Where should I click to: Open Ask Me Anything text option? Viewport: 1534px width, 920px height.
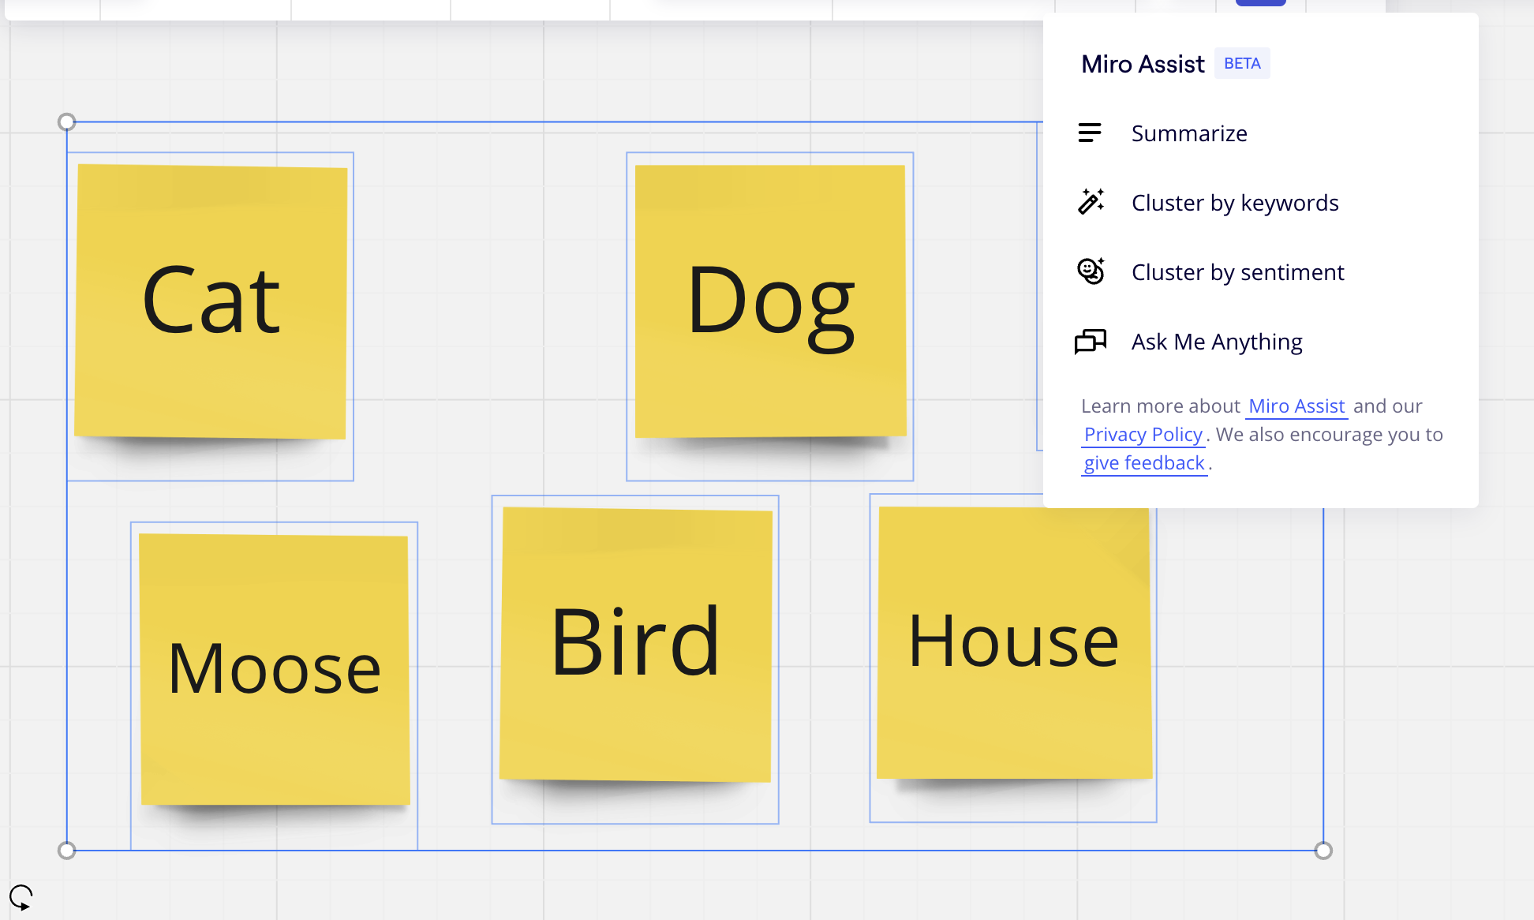coord(1216,342)
